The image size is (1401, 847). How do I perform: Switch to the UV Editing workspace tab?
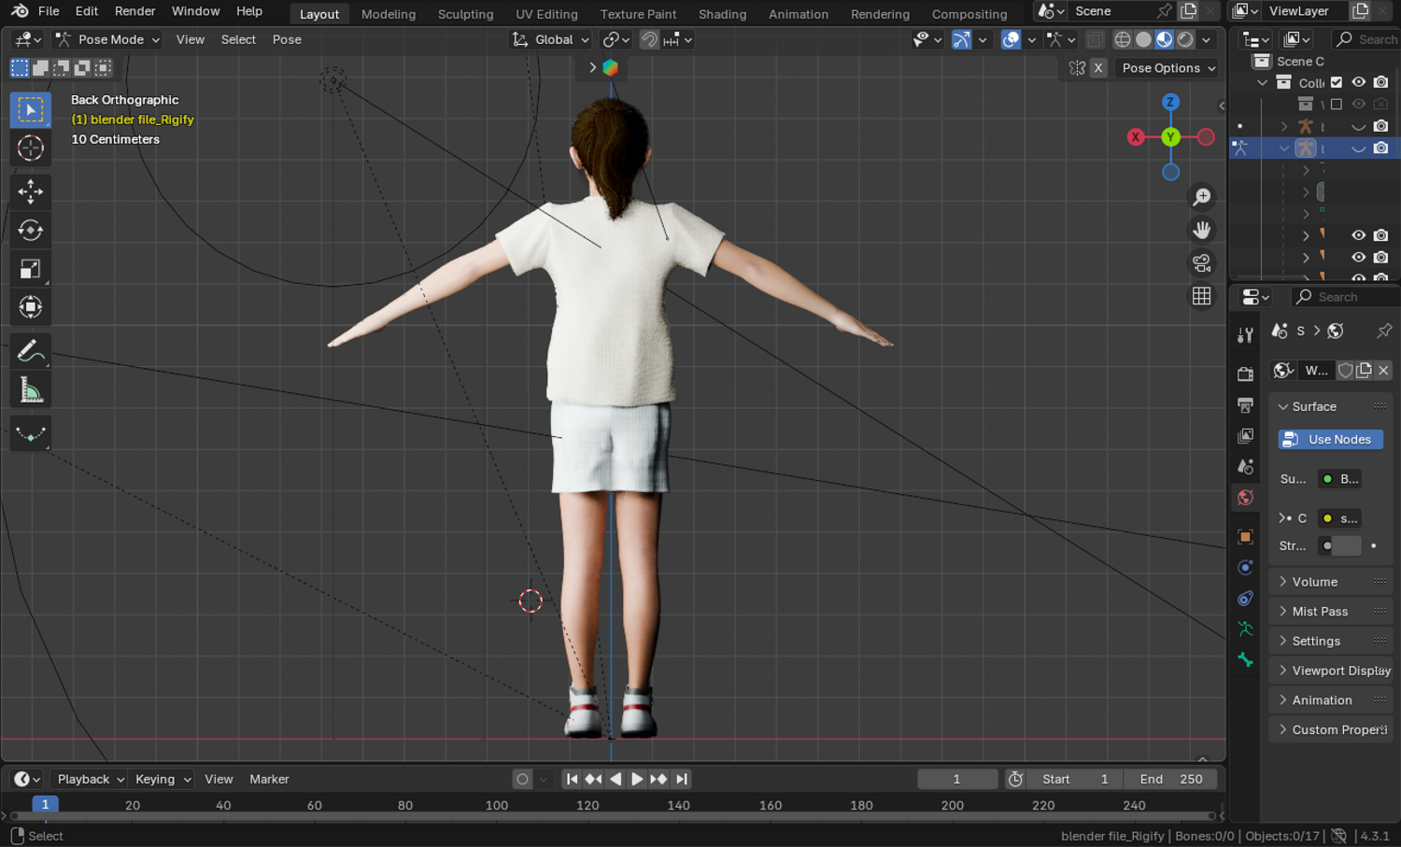click(x=546, y=14)
